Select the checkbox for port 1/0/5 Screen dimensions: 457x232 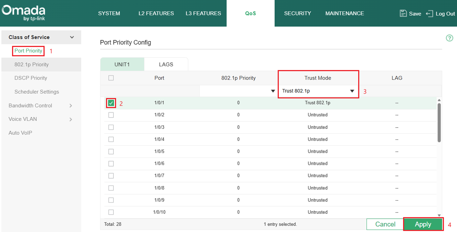point(111,151)
